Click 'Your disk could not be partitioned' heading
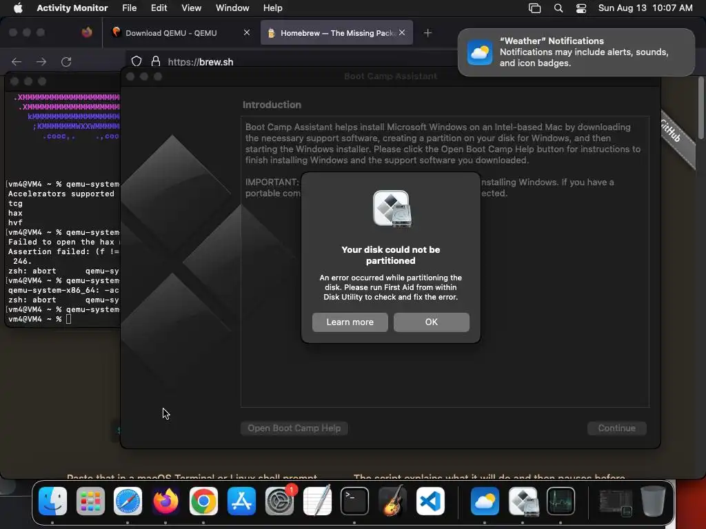The width and height of the screenshot is (706, 529). [x=390, y=255]
